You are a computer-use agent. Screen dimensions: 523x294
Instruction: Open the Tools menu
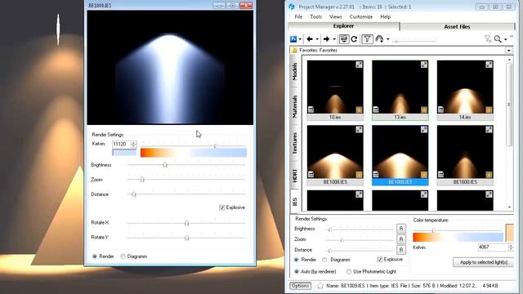coord(316,16)
